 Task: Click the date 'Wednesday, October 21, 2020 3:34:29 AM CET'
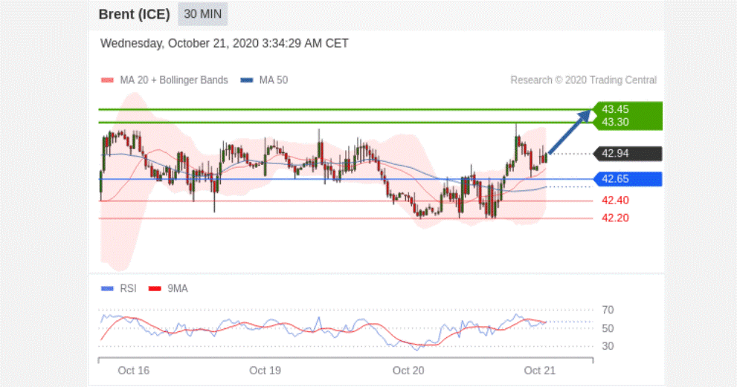224,44
